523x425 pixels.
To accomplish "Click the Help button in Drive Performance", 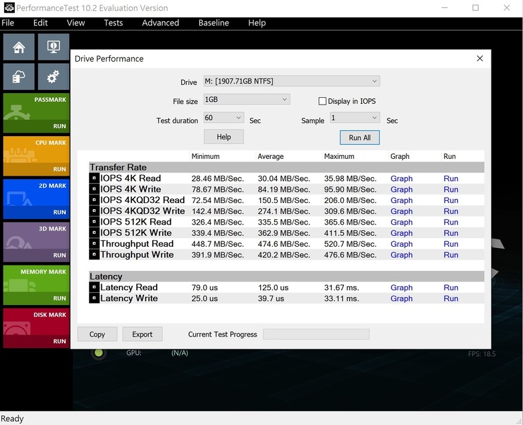I will pos(224,137).
